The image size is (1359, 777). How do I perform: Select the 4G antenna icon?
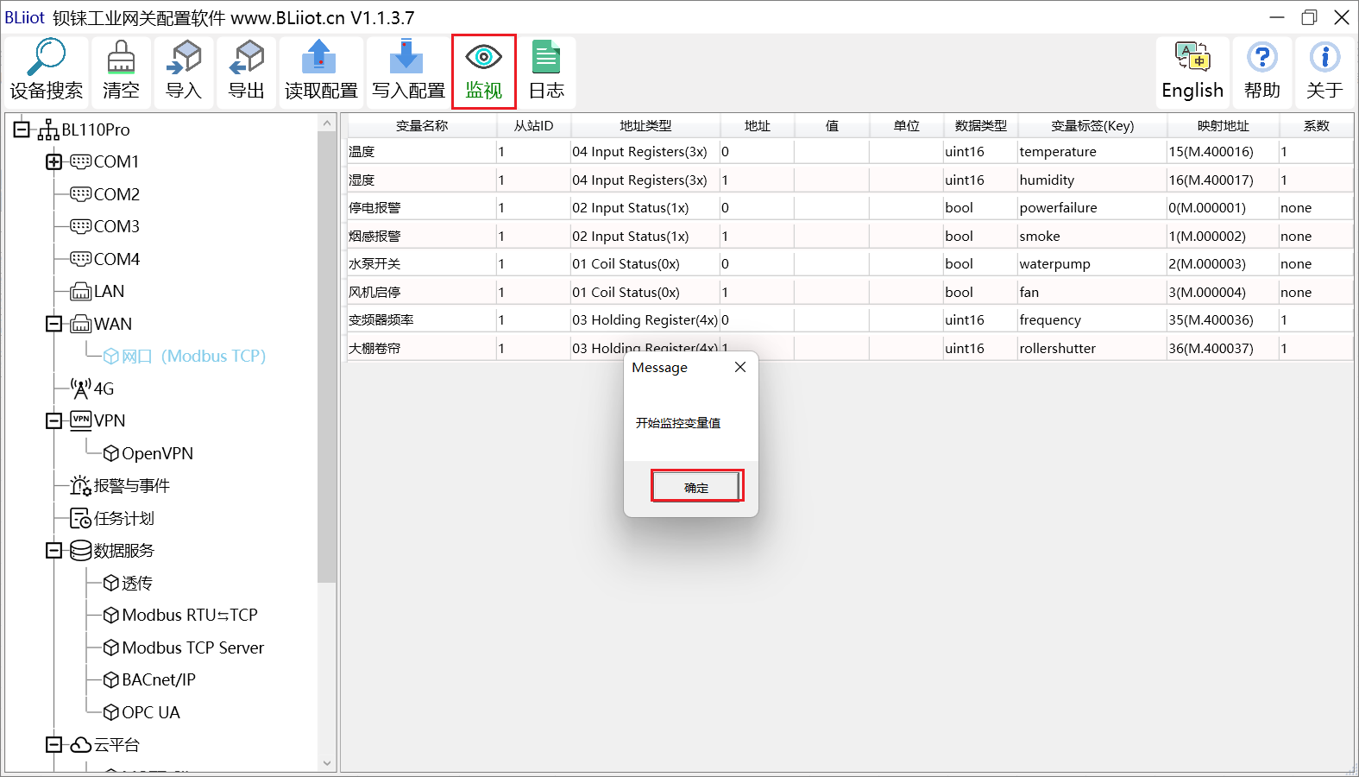[80, 388]
